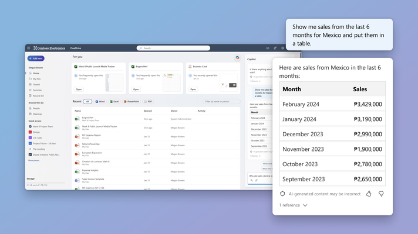Click the Copilot chat input box
Image resolution: width=418 pixels, height=234 pixels.
261,178
